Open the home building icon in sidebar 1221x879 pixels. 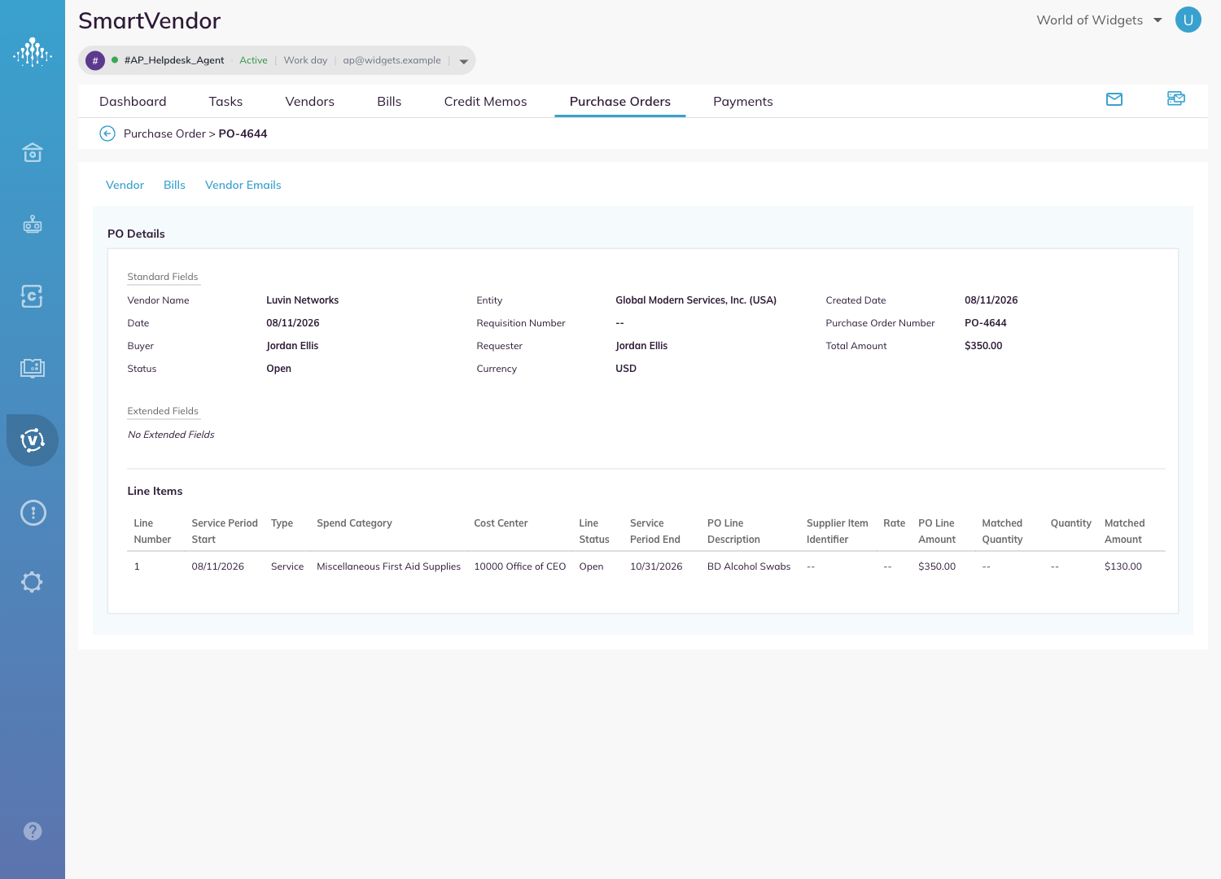pos(33,152)
